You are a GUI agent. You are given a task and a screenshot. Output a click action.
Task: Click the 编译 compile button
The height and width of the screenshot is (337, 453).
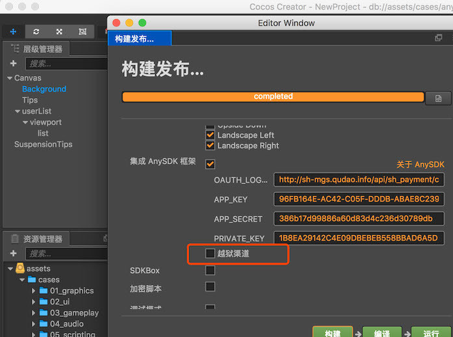coord(382,332)
